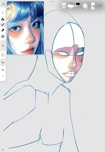
Task: Click the small icon at bottom-left corner
Action: click(x=3, y=149)
